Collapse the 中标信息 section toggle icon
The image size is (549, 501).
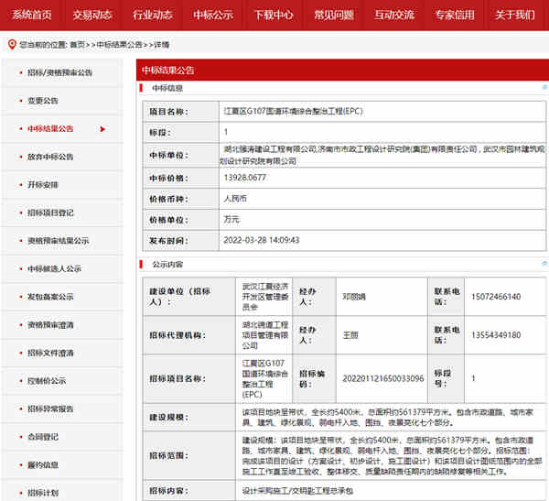(544, 87)
